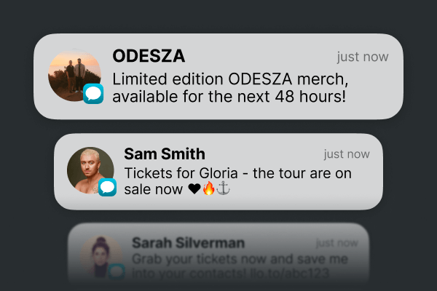Select the Sarah Silverman sender name
437x291 pixels.
[188, 243]
